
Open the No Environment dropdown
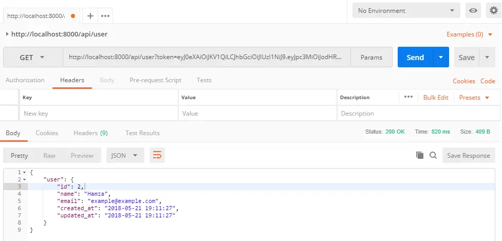406,11
